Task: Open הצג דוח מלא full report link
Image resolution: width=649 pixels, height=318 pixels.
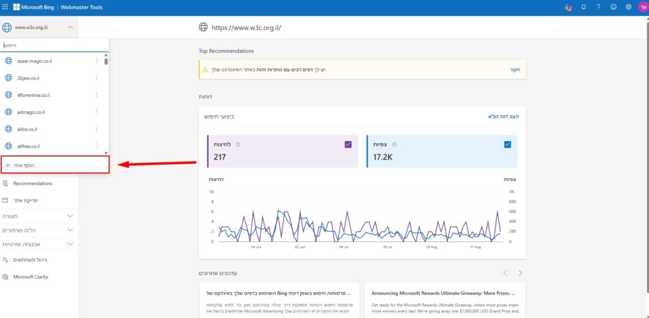Action: tap(503, 117)
